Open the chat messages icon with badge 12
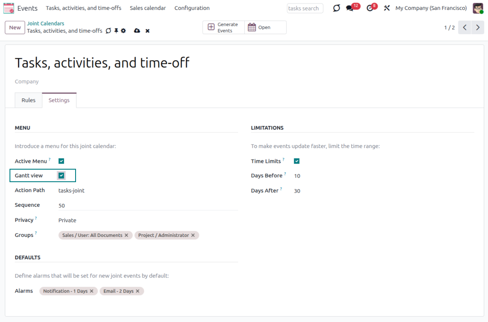 pyautogui.click(x=350, y=8)
